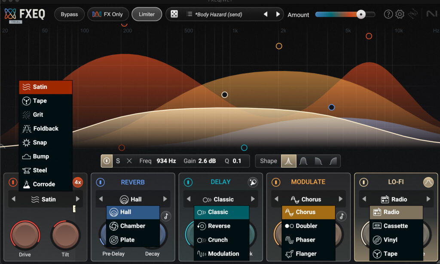Click the Lo-Fi bump shape icon

[428, 182]
